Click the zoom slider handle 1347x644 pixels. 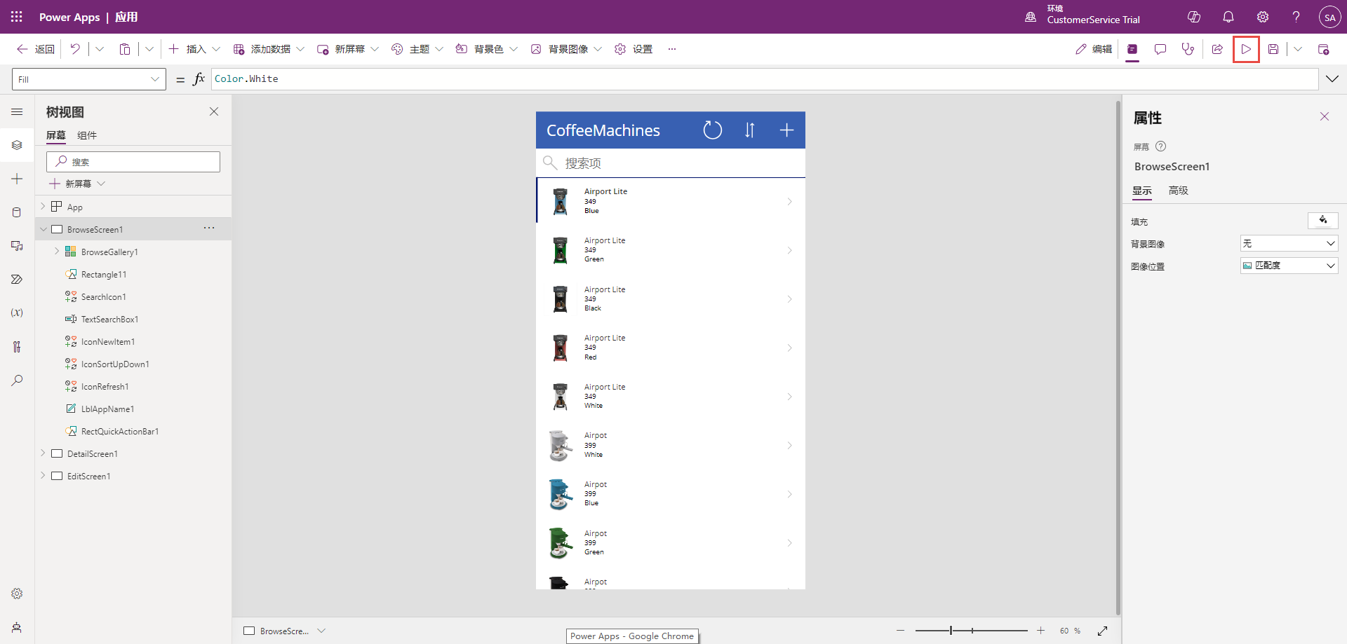click(951, 631)
